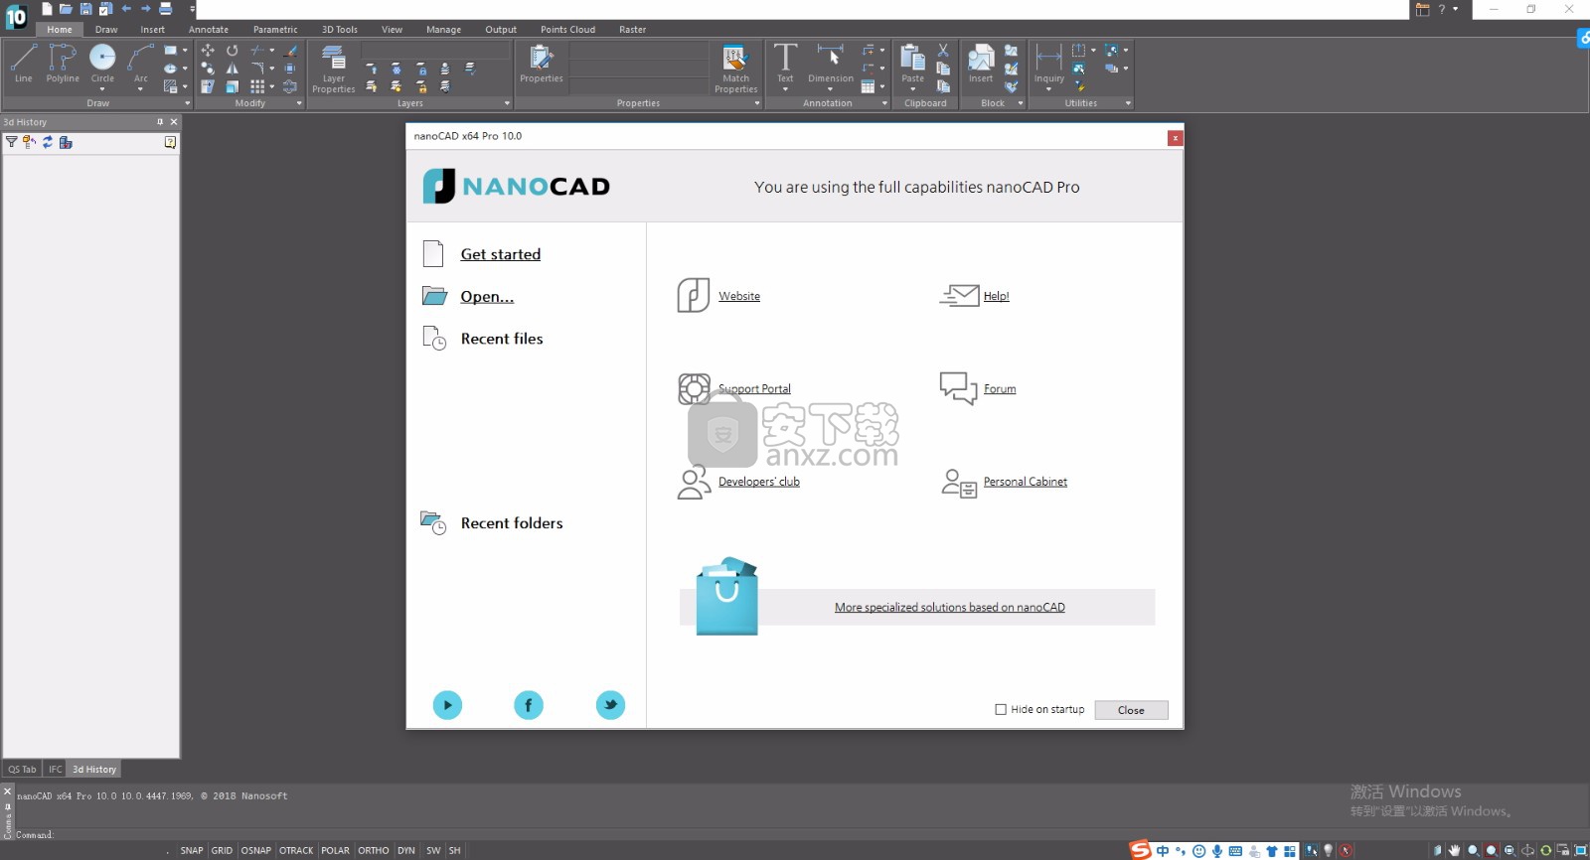
Task: Click the Move tool in Modify panel
Action: (x=208, y=50)
